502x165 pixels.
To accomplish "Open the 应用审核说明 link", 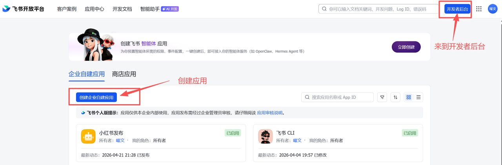I will [x=270, y=113].
